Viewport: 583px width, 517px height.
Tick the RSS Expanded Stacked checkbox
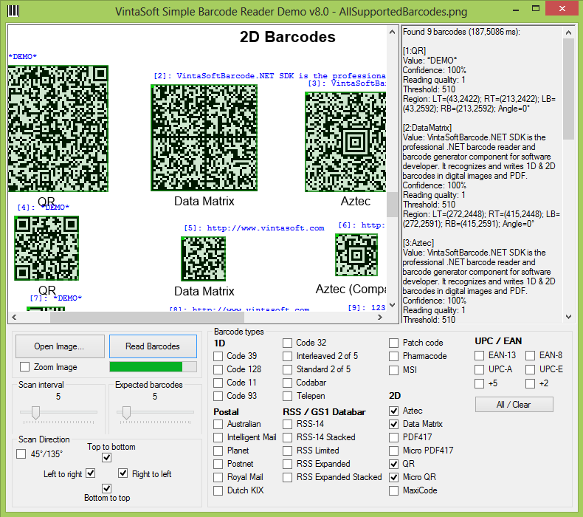pos(287,477)
